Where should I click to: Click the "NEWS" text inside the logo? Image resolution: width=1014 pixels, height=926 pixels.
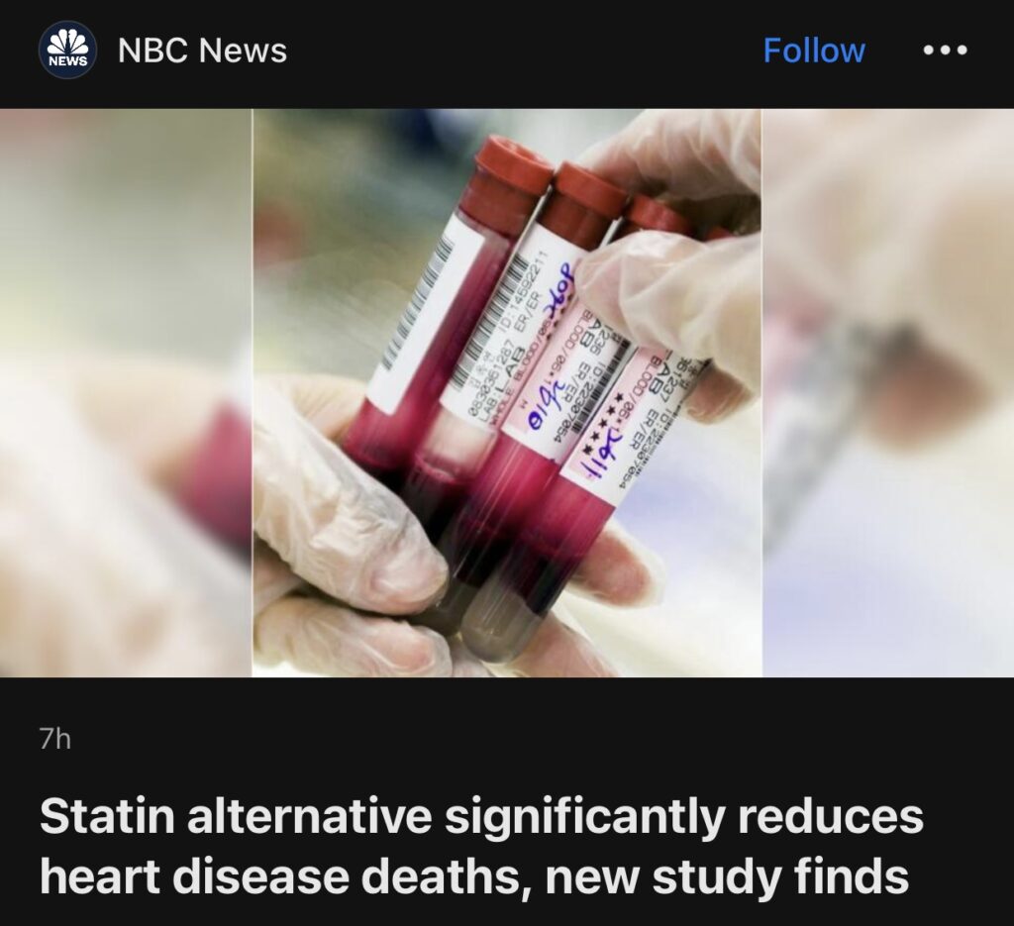[x=67, y=61]
